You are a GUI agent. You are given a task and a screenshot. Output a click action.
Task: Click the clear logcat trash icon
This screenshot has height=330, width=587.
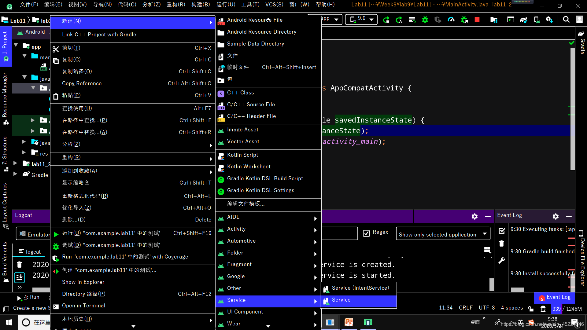coord(19,265)
